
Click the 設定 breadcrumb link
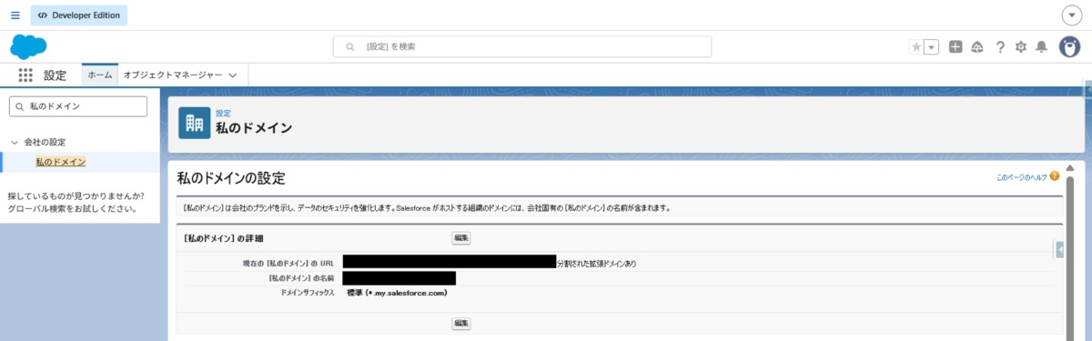pyautogui.click(x=223, y=113)
